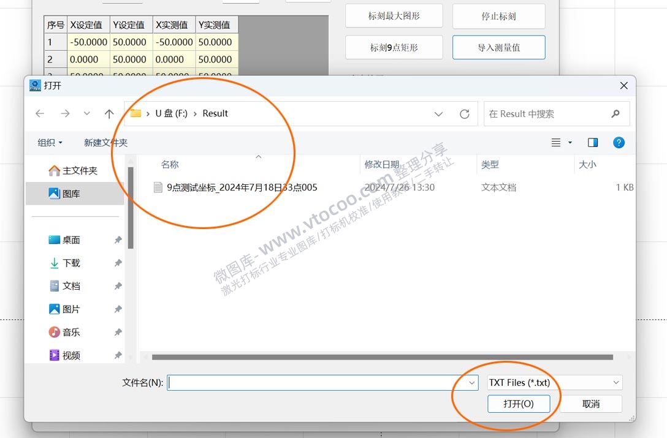Open the 音乐 folder in sidebar
The image size is (667, 438).
69,331
